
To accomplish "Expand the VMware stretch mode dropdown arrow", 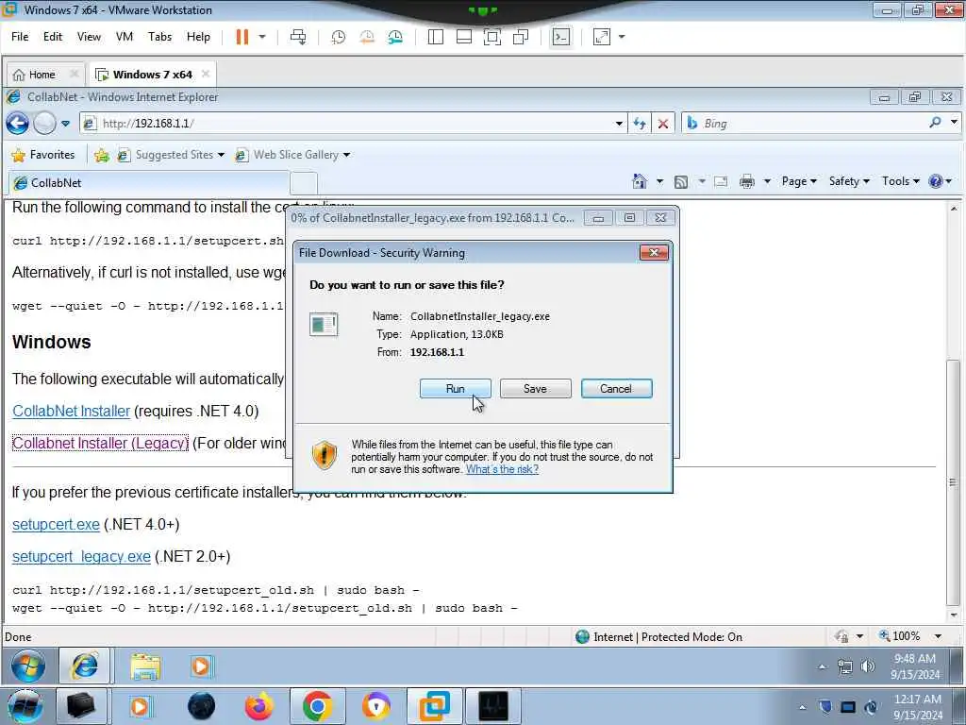I will coord(622,37).
